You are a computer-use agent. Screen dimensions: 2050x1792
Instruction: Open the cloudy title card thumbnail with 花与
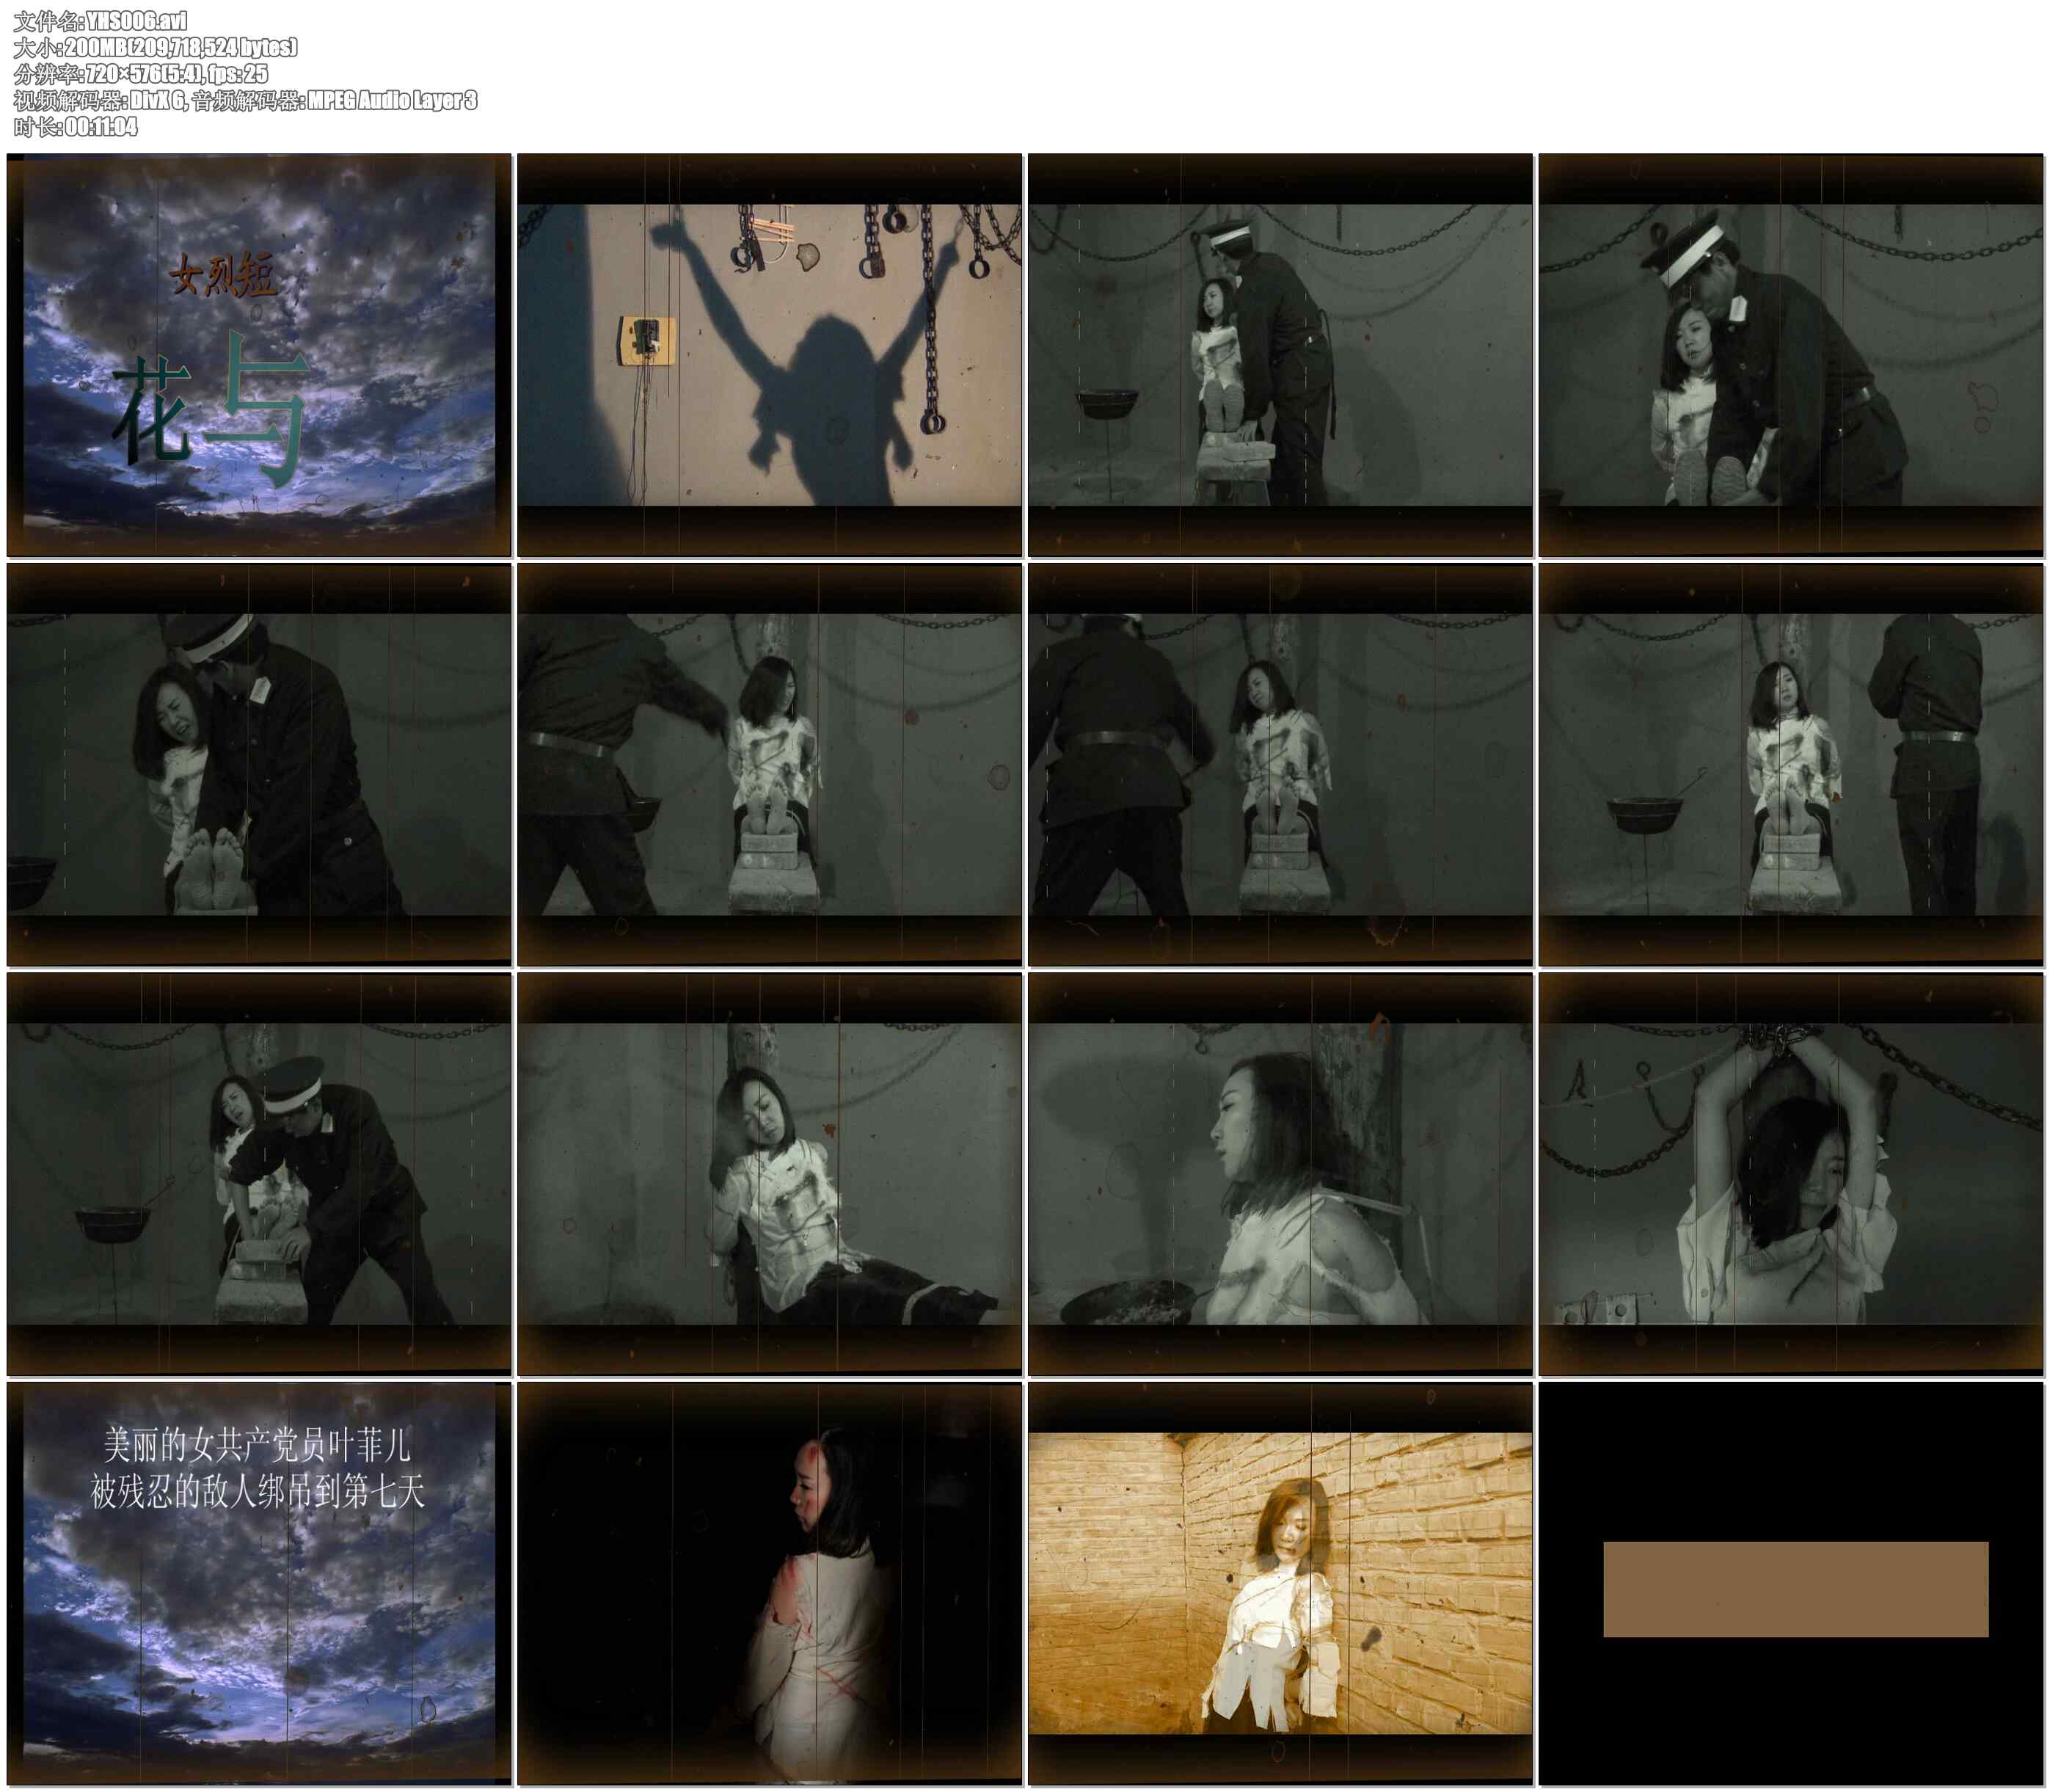coord(259,355)
